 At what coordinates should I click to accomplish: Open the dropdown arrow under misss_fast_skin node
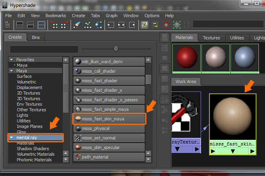[x=232, y=151]
